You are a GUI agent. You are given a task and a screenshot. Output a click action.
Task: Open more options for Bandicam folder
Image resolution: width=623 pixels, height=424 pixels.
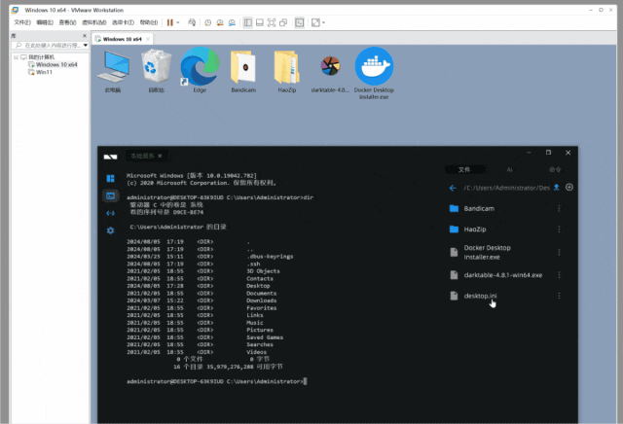coord(559,208)
